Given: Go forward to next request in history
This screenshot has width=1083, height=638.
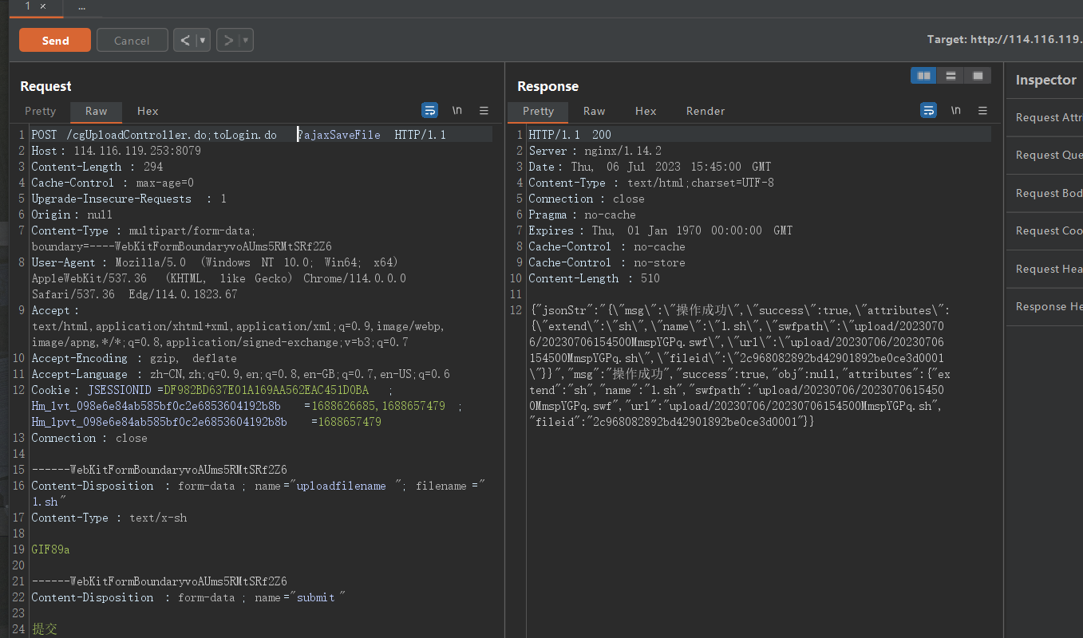Looking at the screenshot, I should [228, 40].
